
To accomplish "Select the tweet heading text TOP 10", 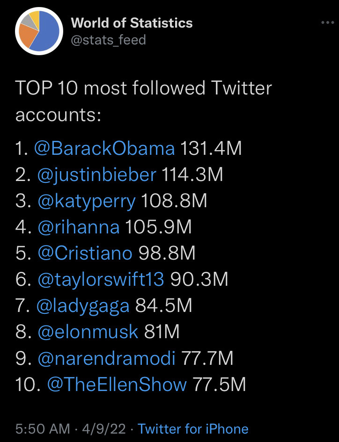I will click(x=46, y=88).
